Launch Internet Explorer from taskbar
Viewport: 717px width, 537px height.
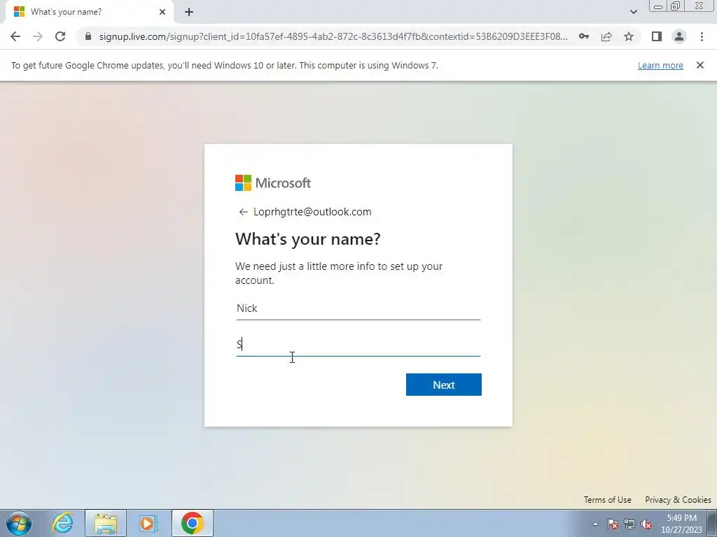[x=62, y=523]
